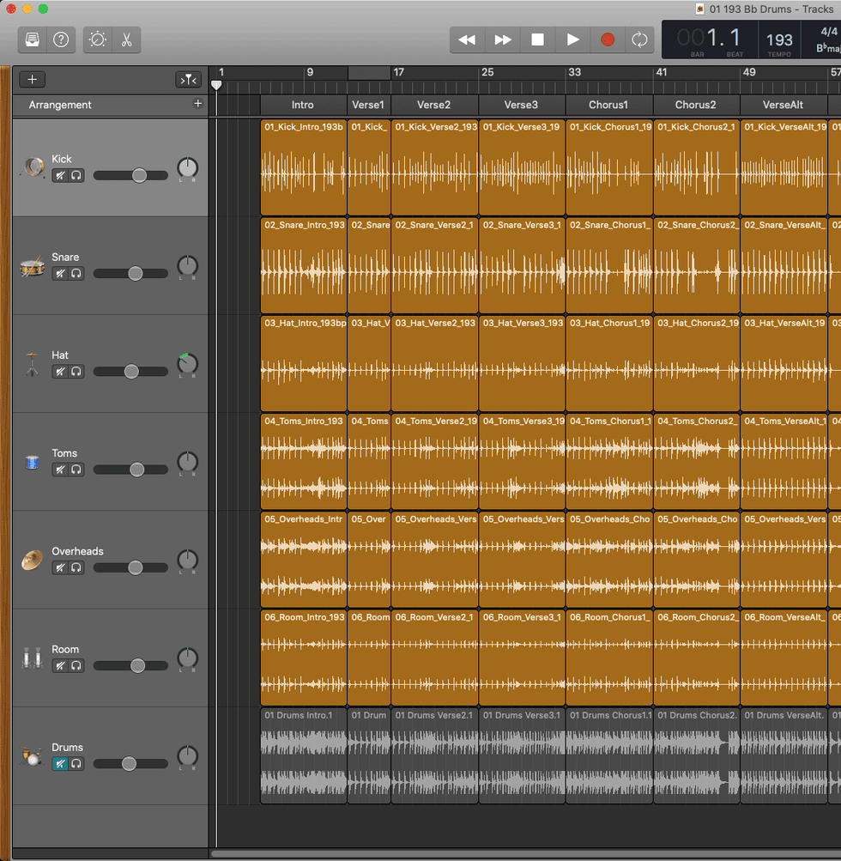Image resolution: width=841 pixels, height=861 pixels.
Task: Select the Chorus1 arrangement marker
Action: [x=608, y=105]
